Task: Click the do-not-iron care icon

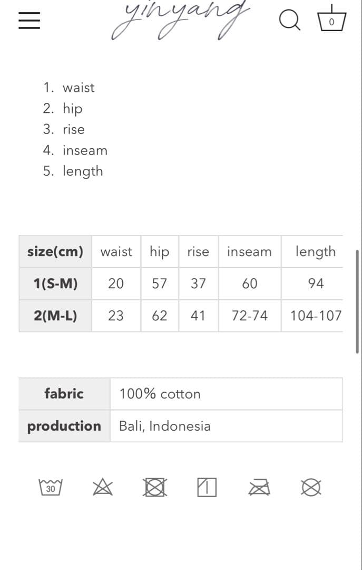Action: coord(260,487)
